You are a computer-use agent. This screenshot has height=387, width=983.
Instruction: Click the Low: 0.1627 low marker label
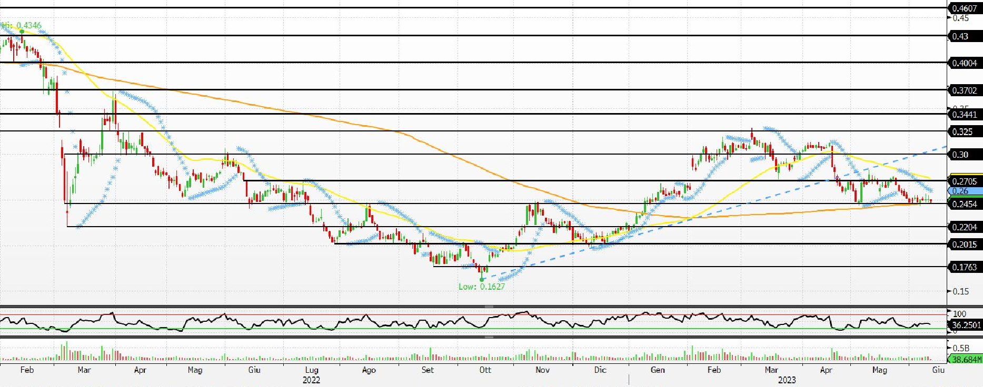(482, 287)
